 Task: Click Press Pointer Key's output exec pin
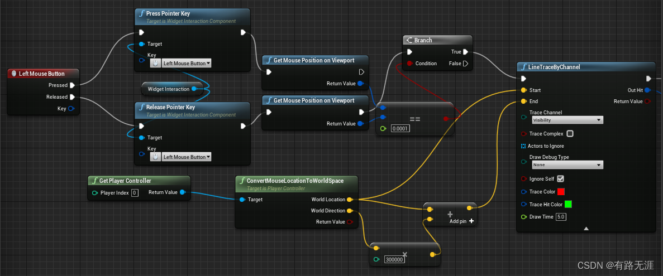pyautogui.click(x=243, y=32)
